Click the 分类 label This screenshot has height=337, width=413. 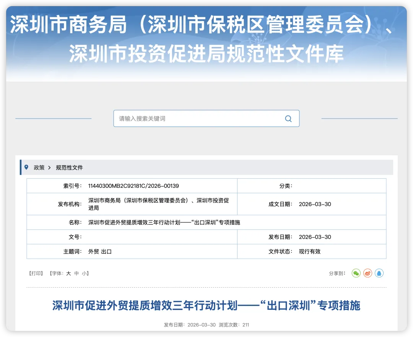coord(286,186)
